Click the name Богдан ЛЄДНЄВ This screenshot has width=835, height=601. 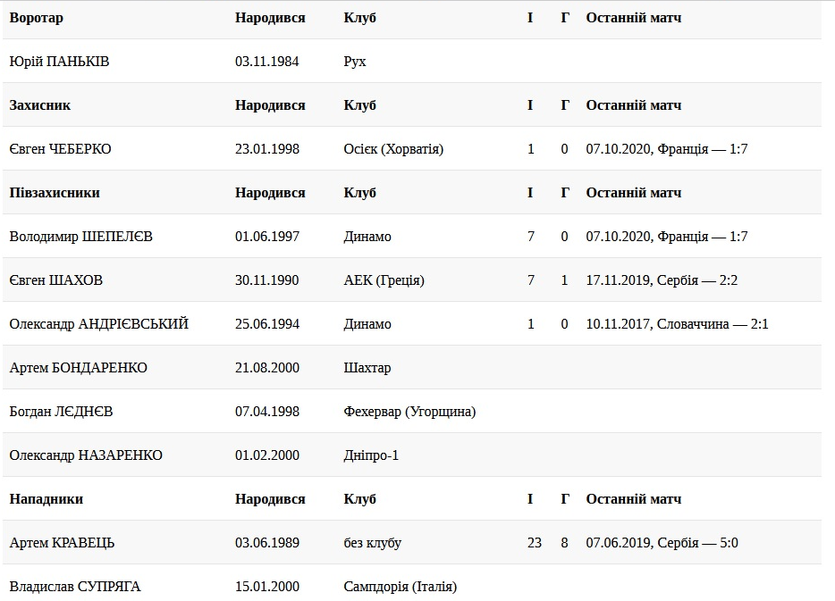point(61,412)
